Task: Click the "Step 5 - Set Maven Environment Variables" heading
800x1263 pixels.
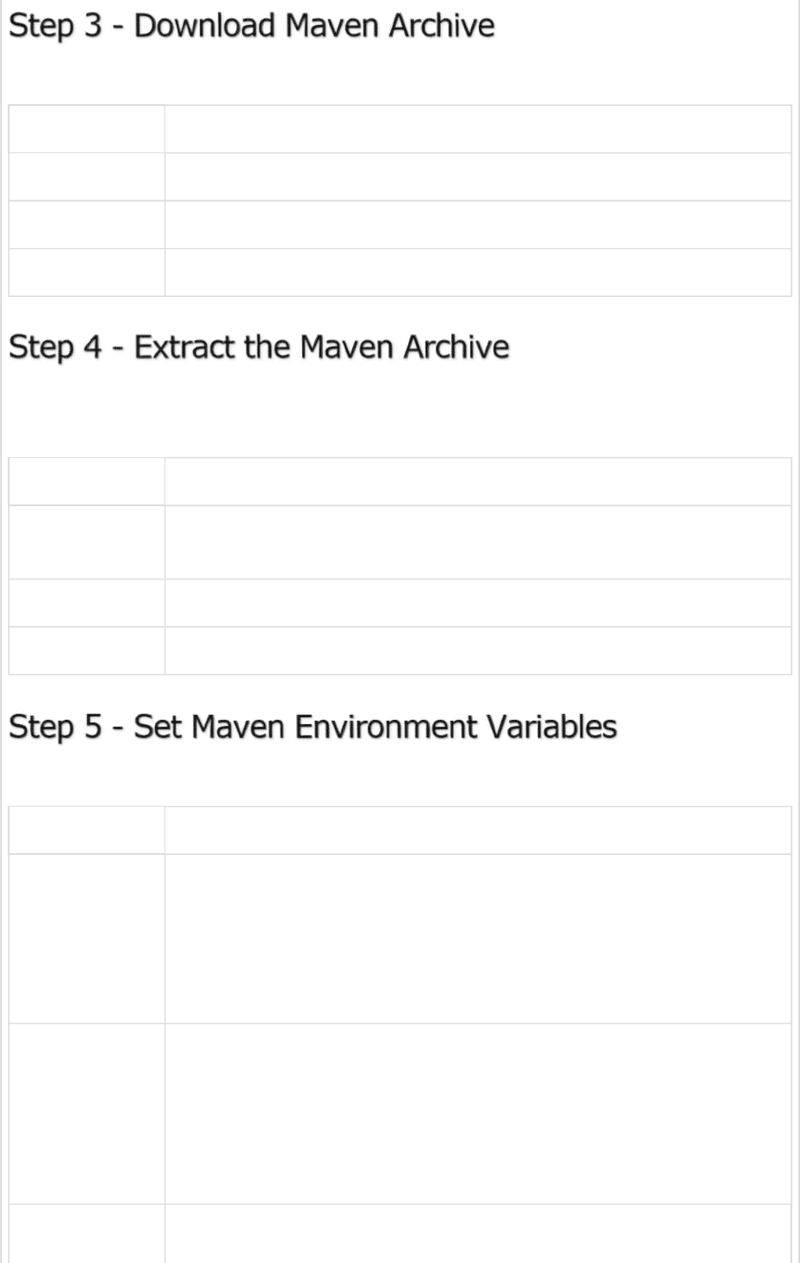Action: point(313,727)
